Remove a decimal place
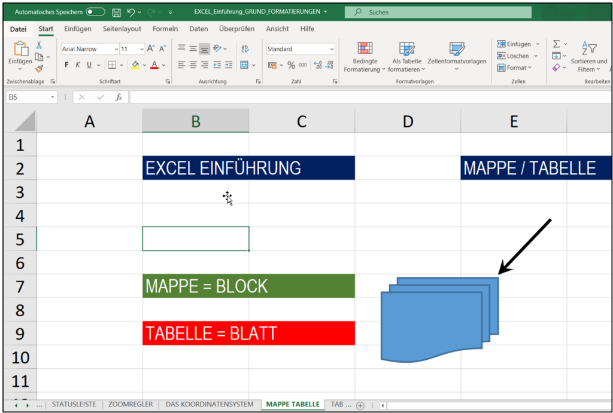This screenshot has height=413, width=613. [330, 65]
